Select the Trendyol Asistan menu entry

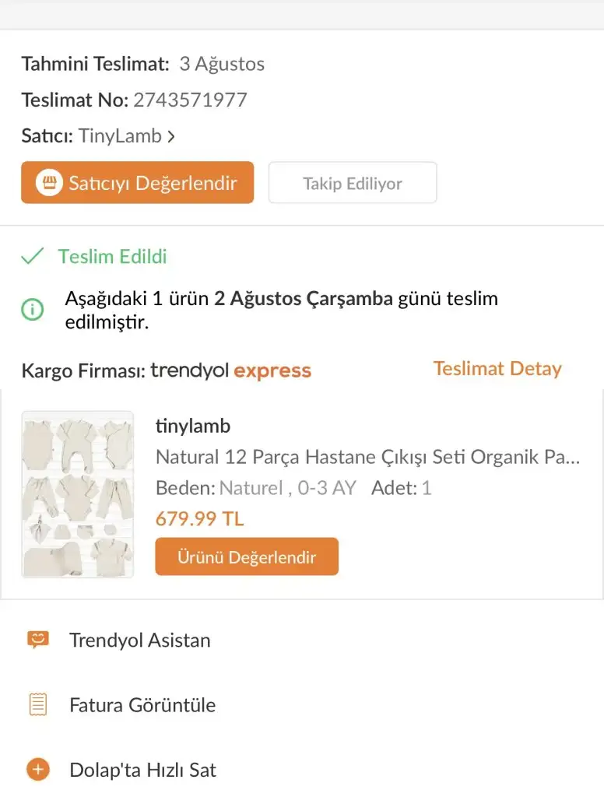(x=140, y=641)
